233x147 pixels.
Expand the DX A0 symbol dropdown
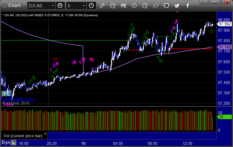(53, 6)
